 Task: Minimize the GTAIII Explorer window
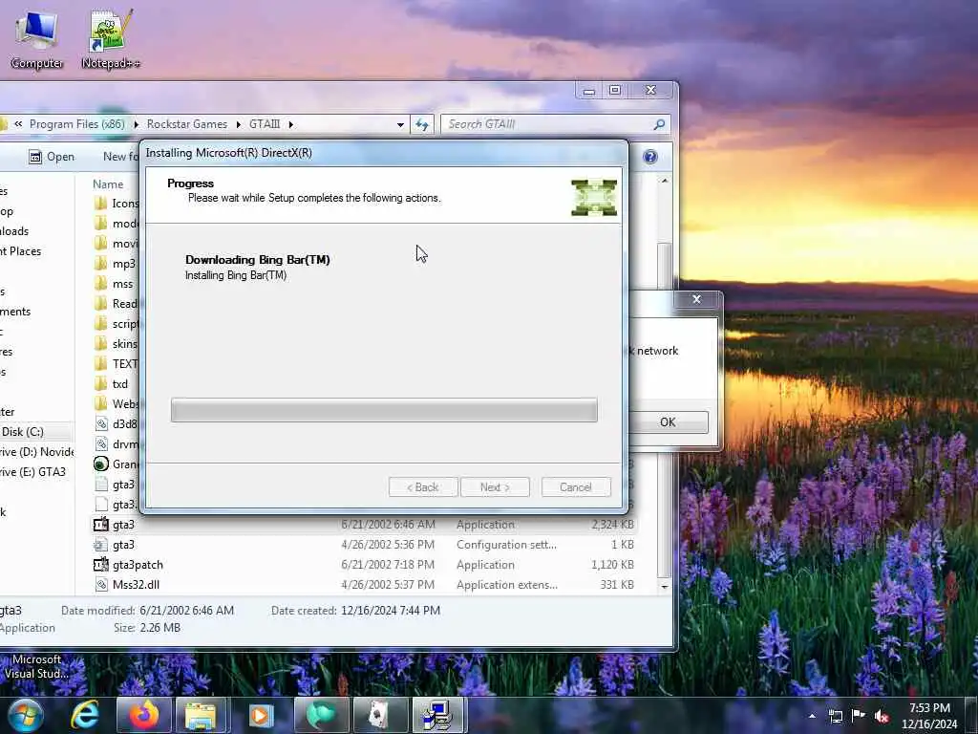[x=588, y=91]
